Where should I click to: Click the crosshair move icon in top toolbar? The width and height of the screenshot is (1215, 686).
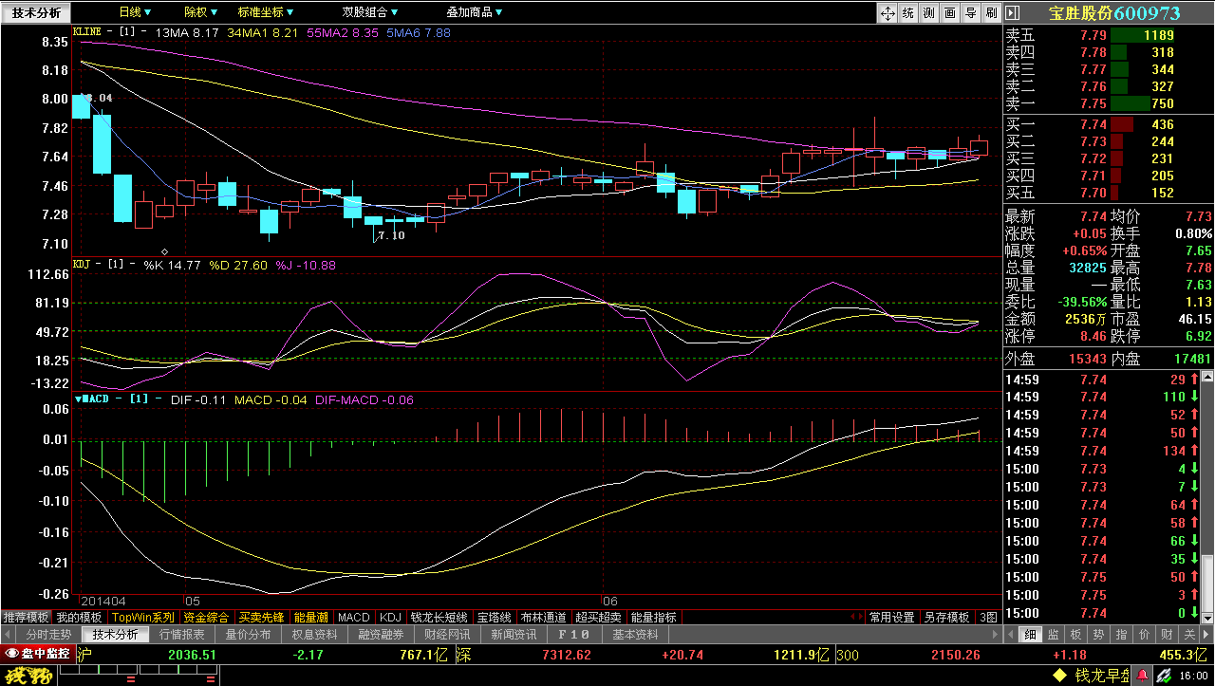coord(888,12)
